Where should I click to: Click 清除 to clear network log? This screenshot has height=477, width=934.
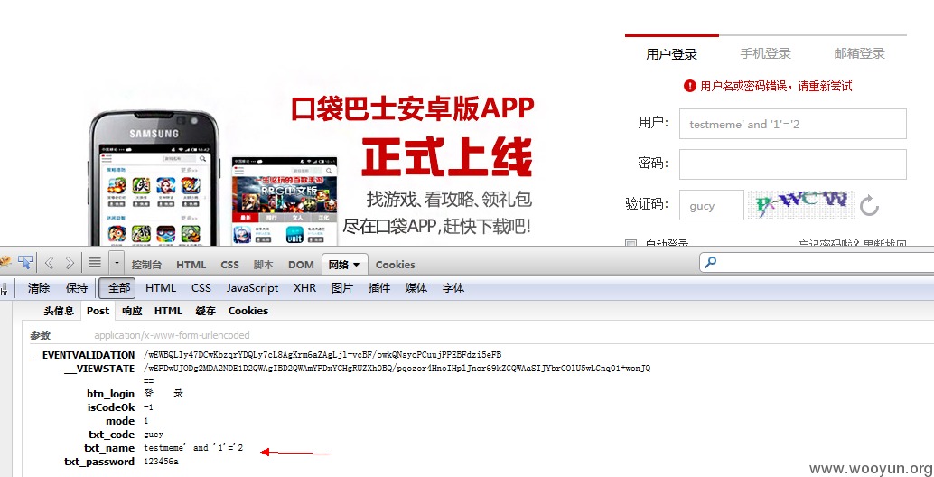point(39,288)
